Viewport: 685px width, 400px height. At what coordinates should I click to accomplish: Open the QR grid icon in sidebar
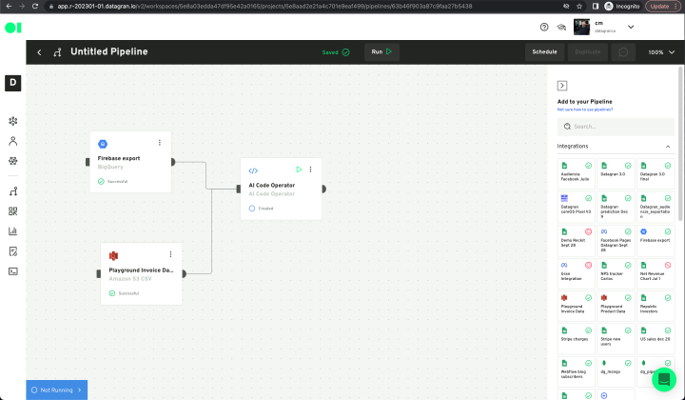(x=13, y=211)
